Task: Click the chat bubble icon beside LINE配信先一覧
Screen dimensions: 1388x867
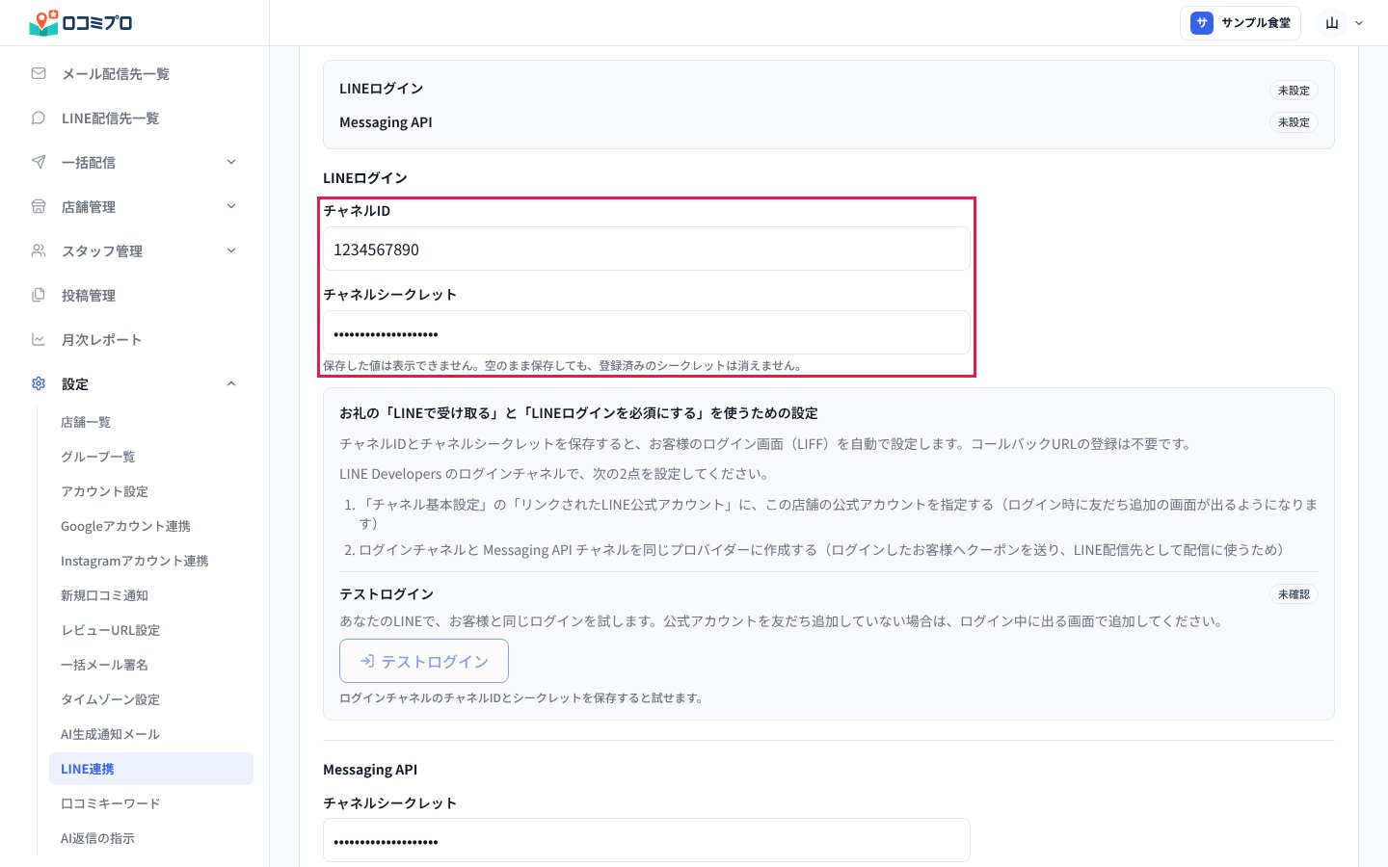Action: tap(39, 118)
